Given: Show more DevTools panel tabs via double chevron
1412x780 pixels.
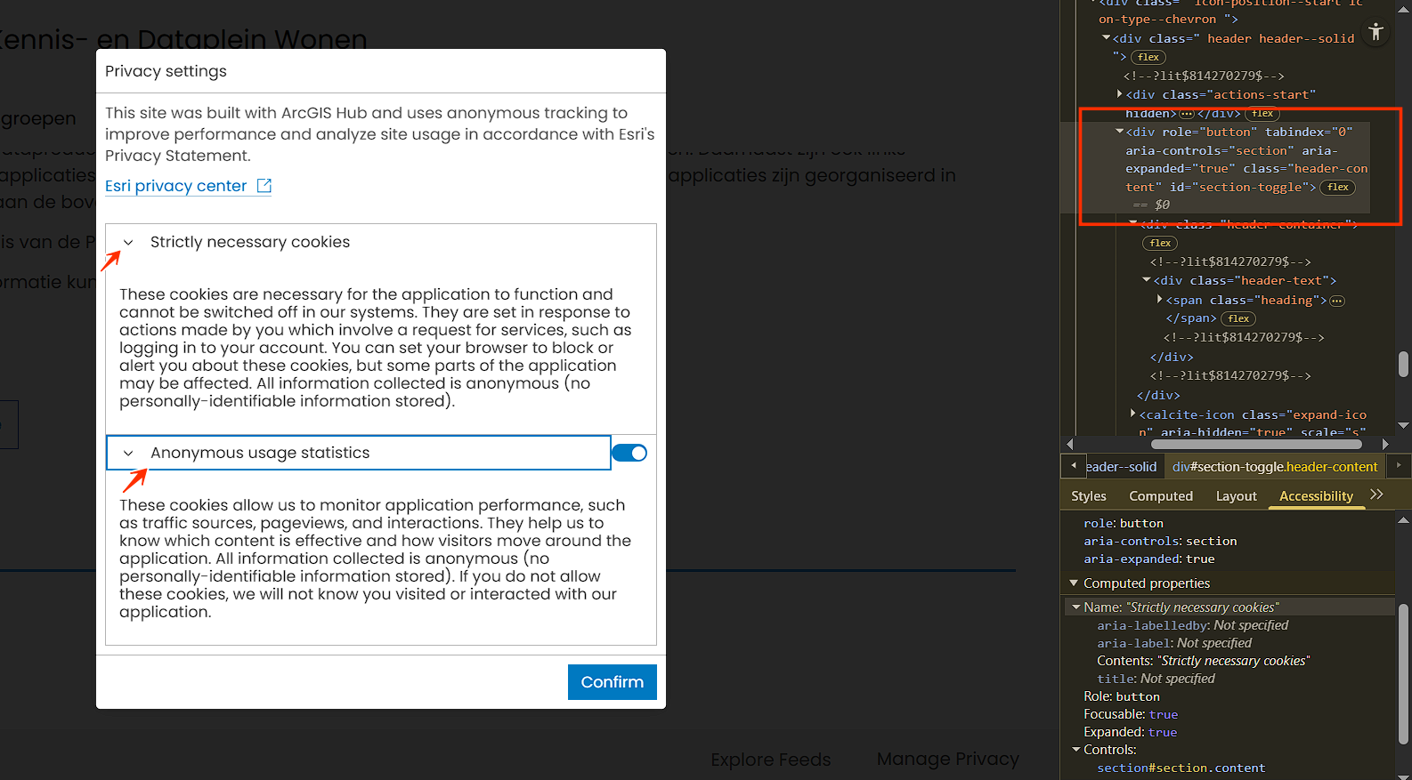Looking at the screenshot, I should [1376, 495].
